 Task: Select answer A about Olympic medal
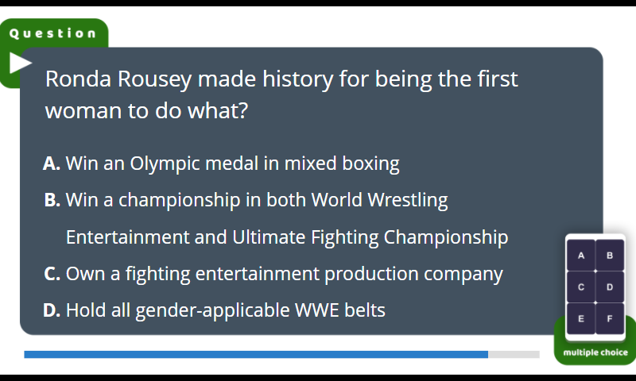pos(221,164)
